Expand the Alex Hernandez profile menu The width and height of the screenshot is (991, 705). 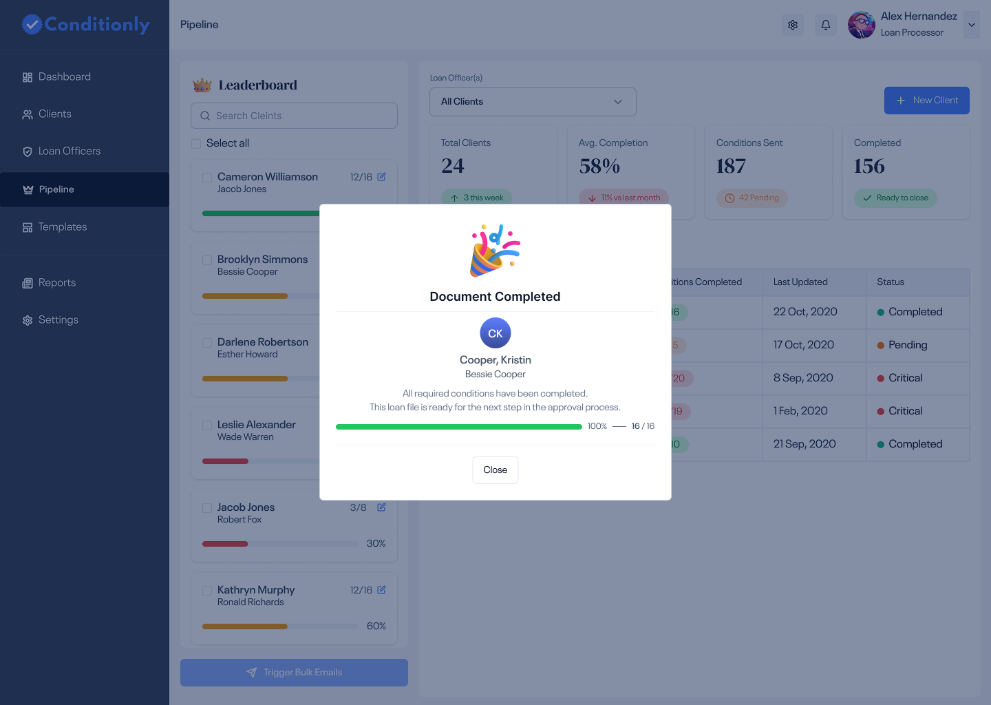point(971,25)
